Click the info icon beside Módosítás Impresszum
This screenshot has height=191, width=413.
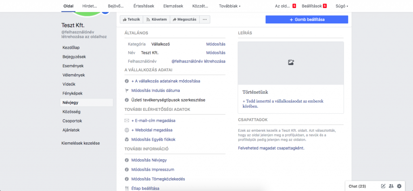click(126, 170)
